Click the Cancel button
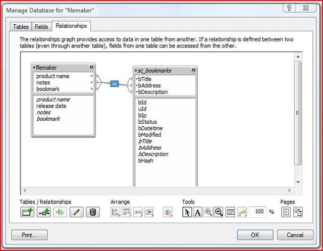Screen dimensions: 323x251 (295, 235)
